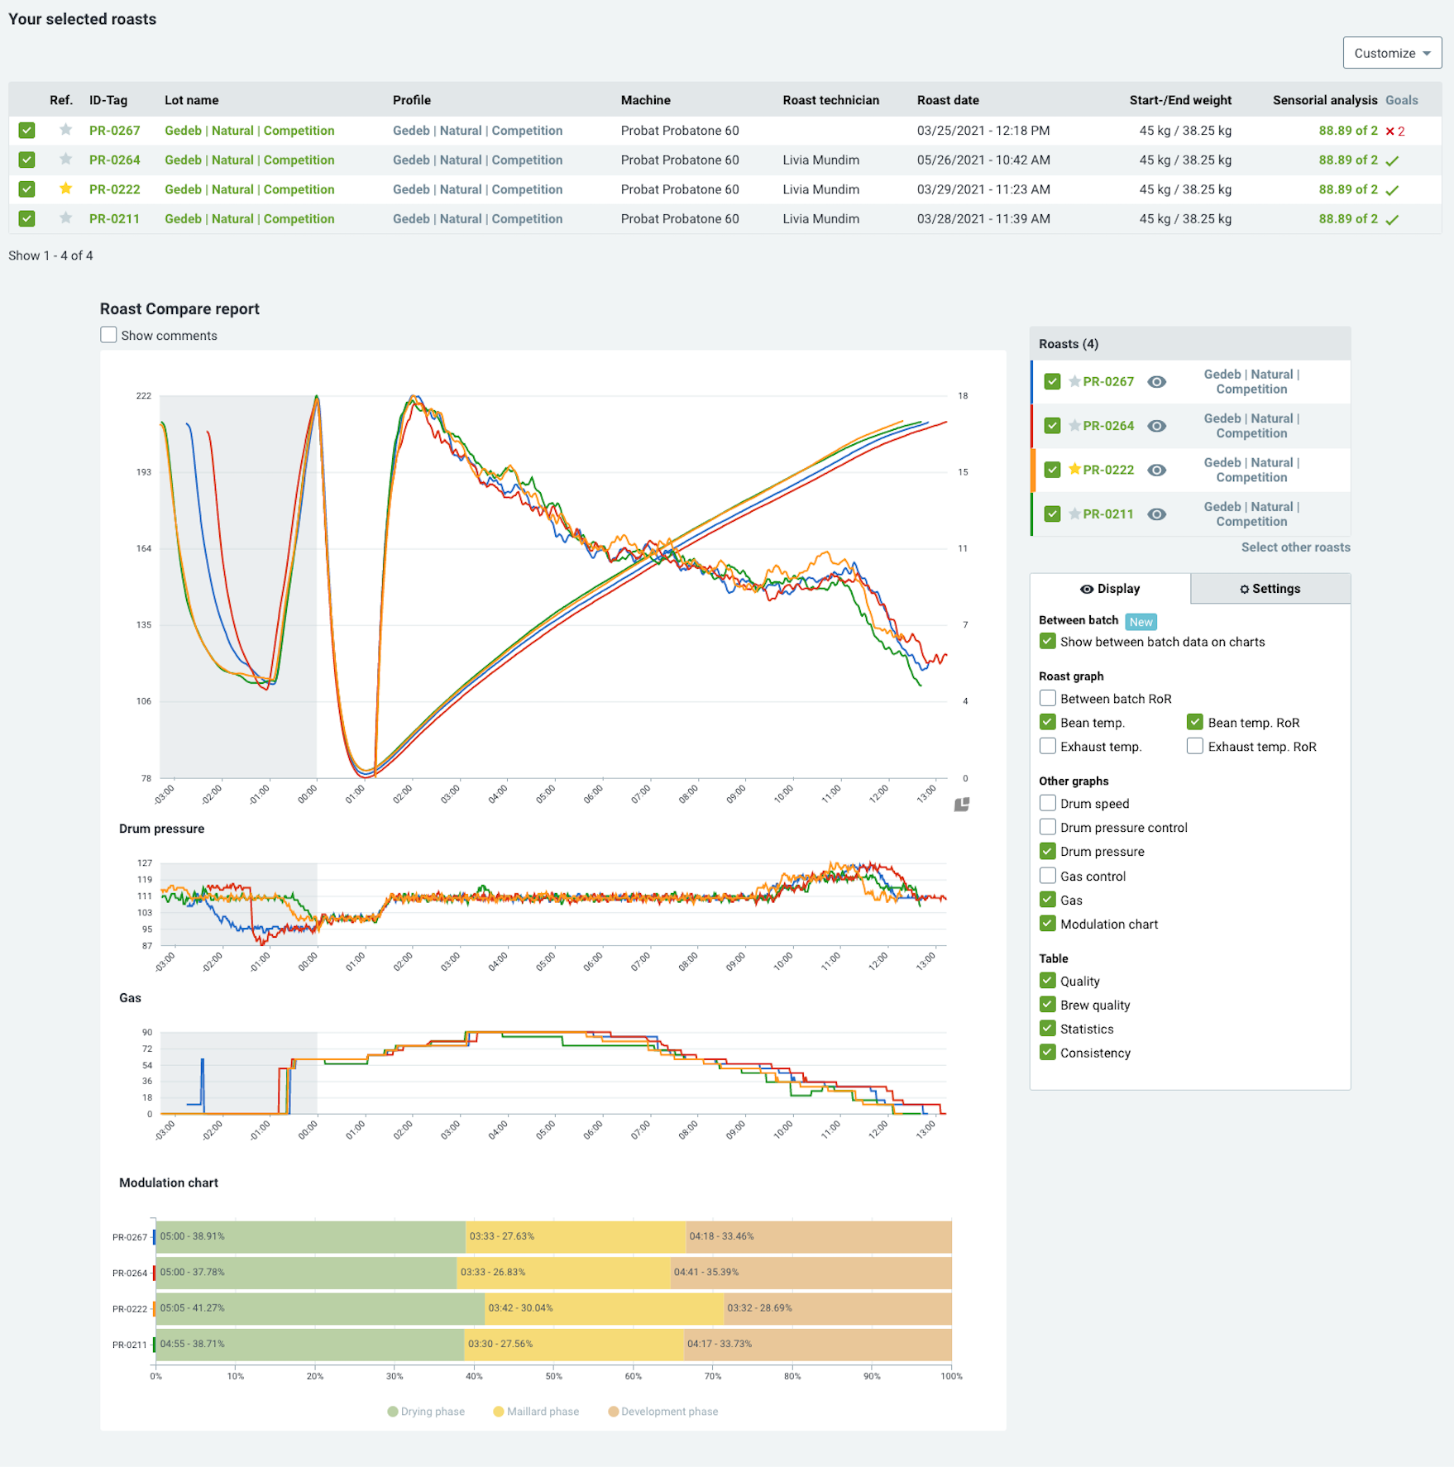Click 88.89 of 2 score for PR-0222
The image size is (1454, 1467).
click(1348, 189)
